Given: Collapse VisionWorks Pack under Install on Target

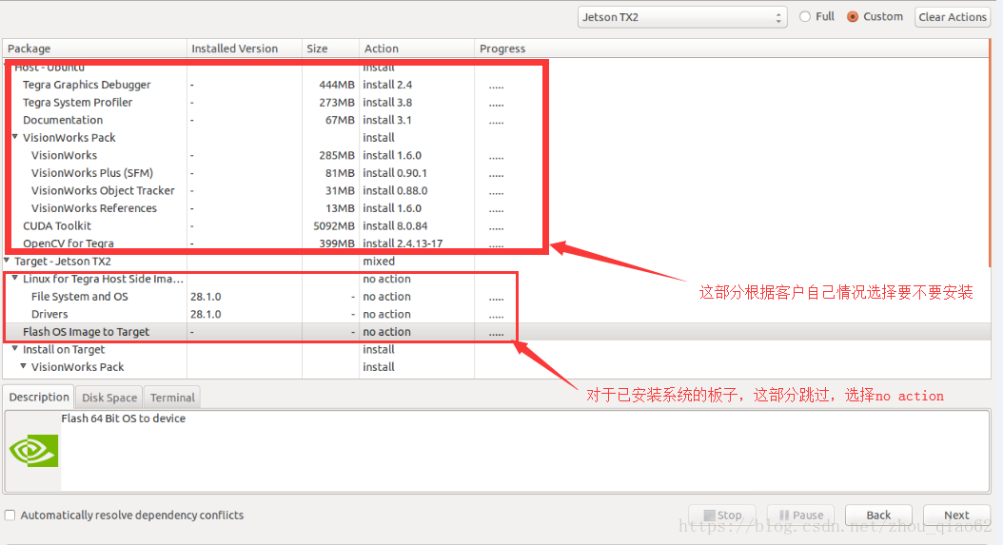Looking at the screenshot, I should pyautogui.click(x=23, y=366).
